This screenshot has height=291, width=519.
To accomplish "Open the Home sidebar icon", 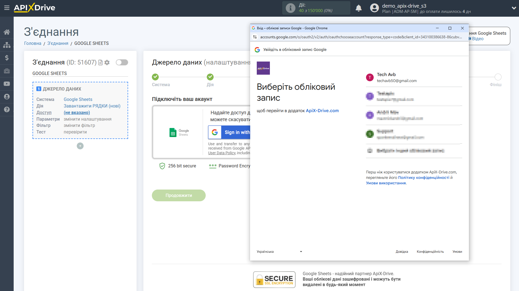I will [x=7, y=32].
